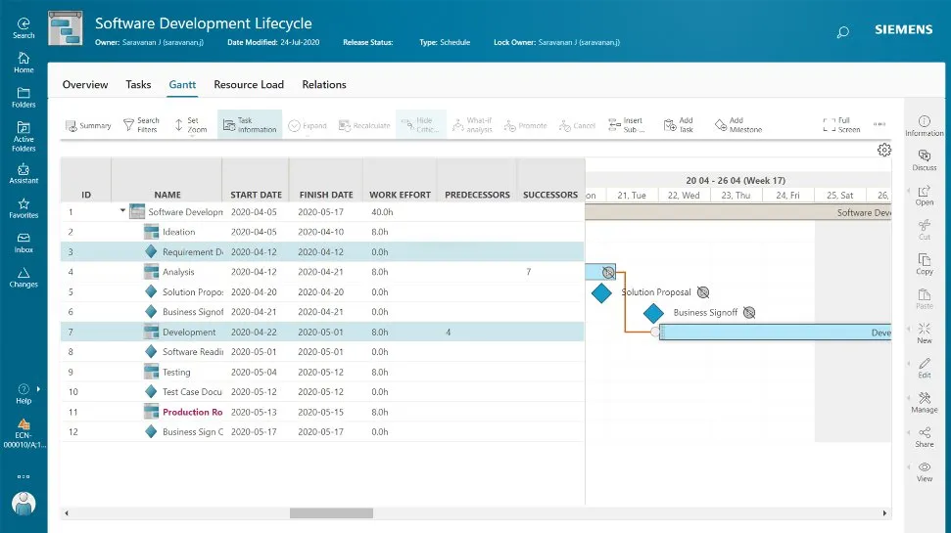Viewport: 951px width, 533px height.
Task: Select the Ideation task row
Action: coord(322,232)
